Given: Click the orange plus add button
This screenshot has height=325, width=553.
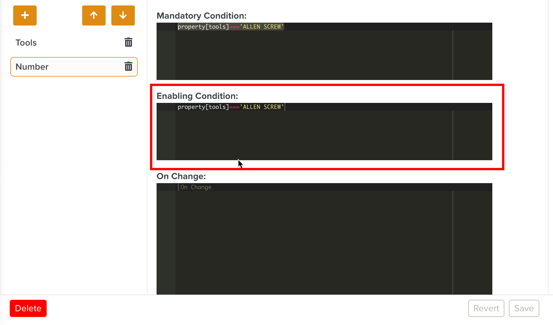Looking at the screenshot, I should pos(25,15).
